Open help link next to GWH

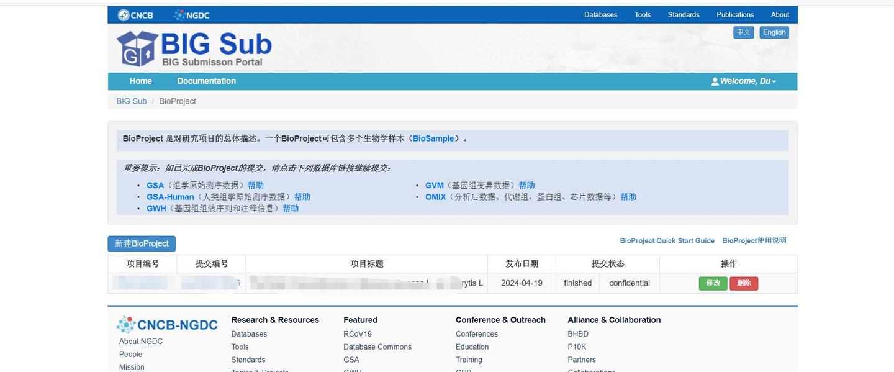tap(291, 209)
